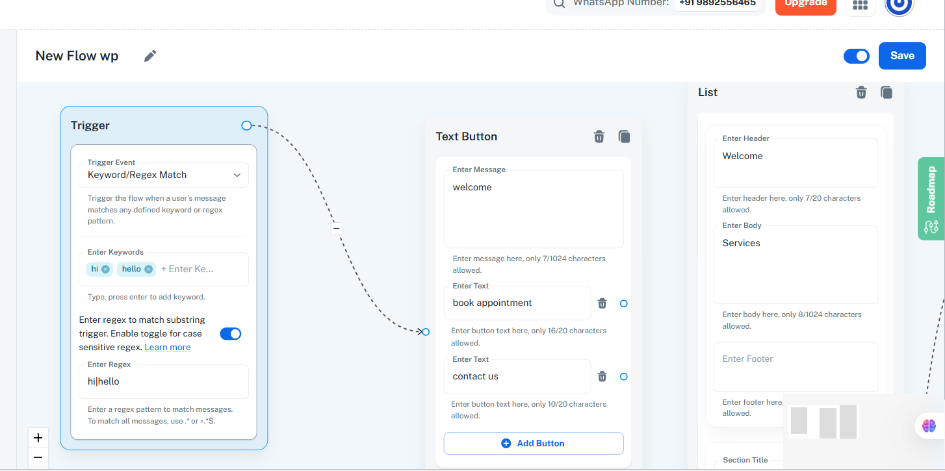Remove the 'hi' keyword chip
The height and width of the screenshot is (471, 945).
[x=105, y=269]
